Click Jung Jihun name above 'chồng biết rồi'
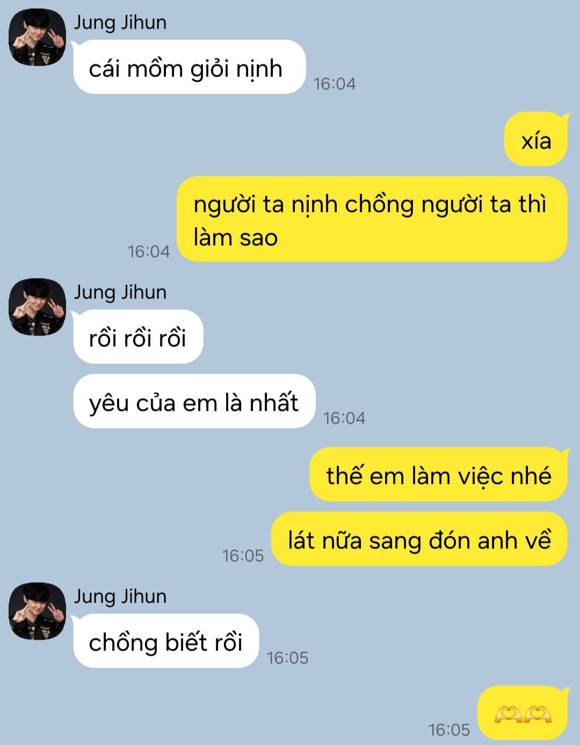Screen dimensions: 580x745 (x=120, y=597)
